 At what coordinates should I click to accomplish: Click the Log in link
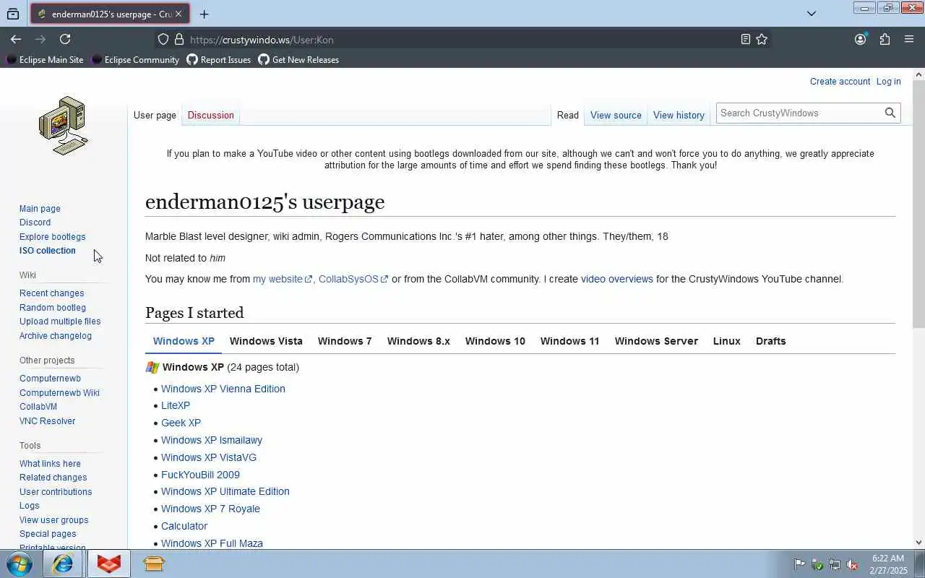tap(888, 82)
